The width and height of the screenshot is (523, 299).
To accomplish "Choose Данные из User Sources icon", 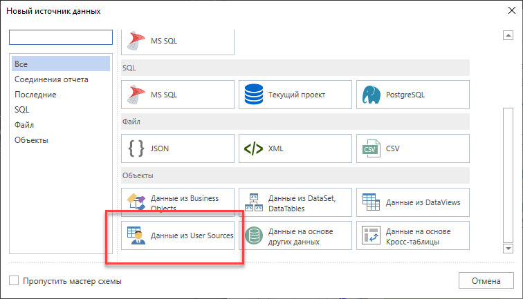I will 136,235.
